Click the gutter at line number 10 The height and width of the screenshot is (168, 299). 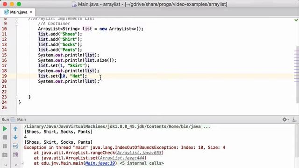(4, 29)
